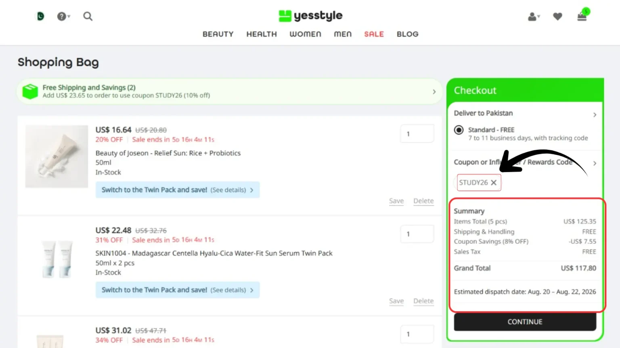Image resolution: width=620 pixels, height=348 pixels.
Task: Expand the Free Shipping and Savings banner
Action: (x=434, y=92)
